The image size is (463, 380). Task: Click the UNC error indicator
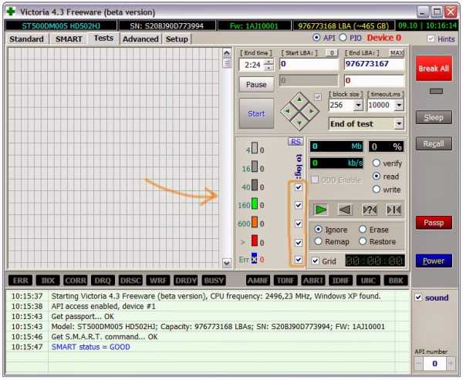[368, 281]
